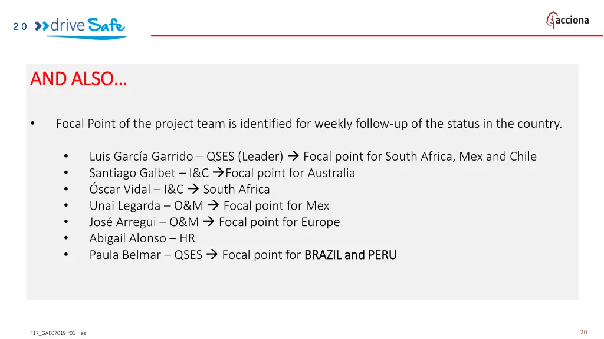Click the F17_GAE07019 footer reference
This screenshot has height=339, width=604.
pyautogui.click(x=58, y=333)
